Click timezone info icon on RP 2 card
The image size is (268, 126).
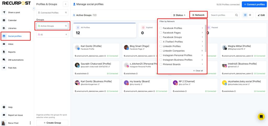click(x=186, y=91)
